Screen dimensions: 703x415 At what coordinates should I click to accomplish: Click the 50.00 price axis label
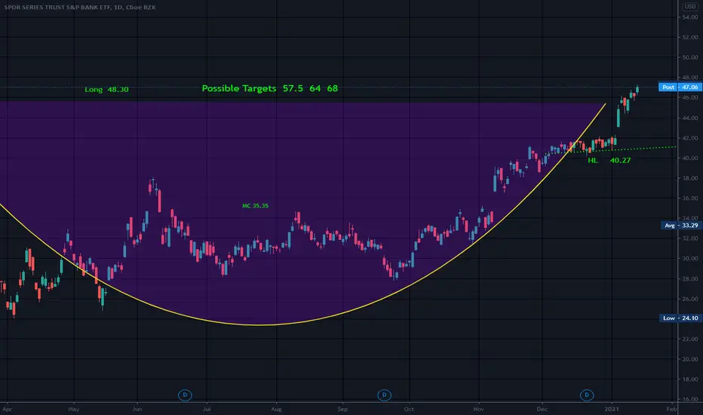690,57
